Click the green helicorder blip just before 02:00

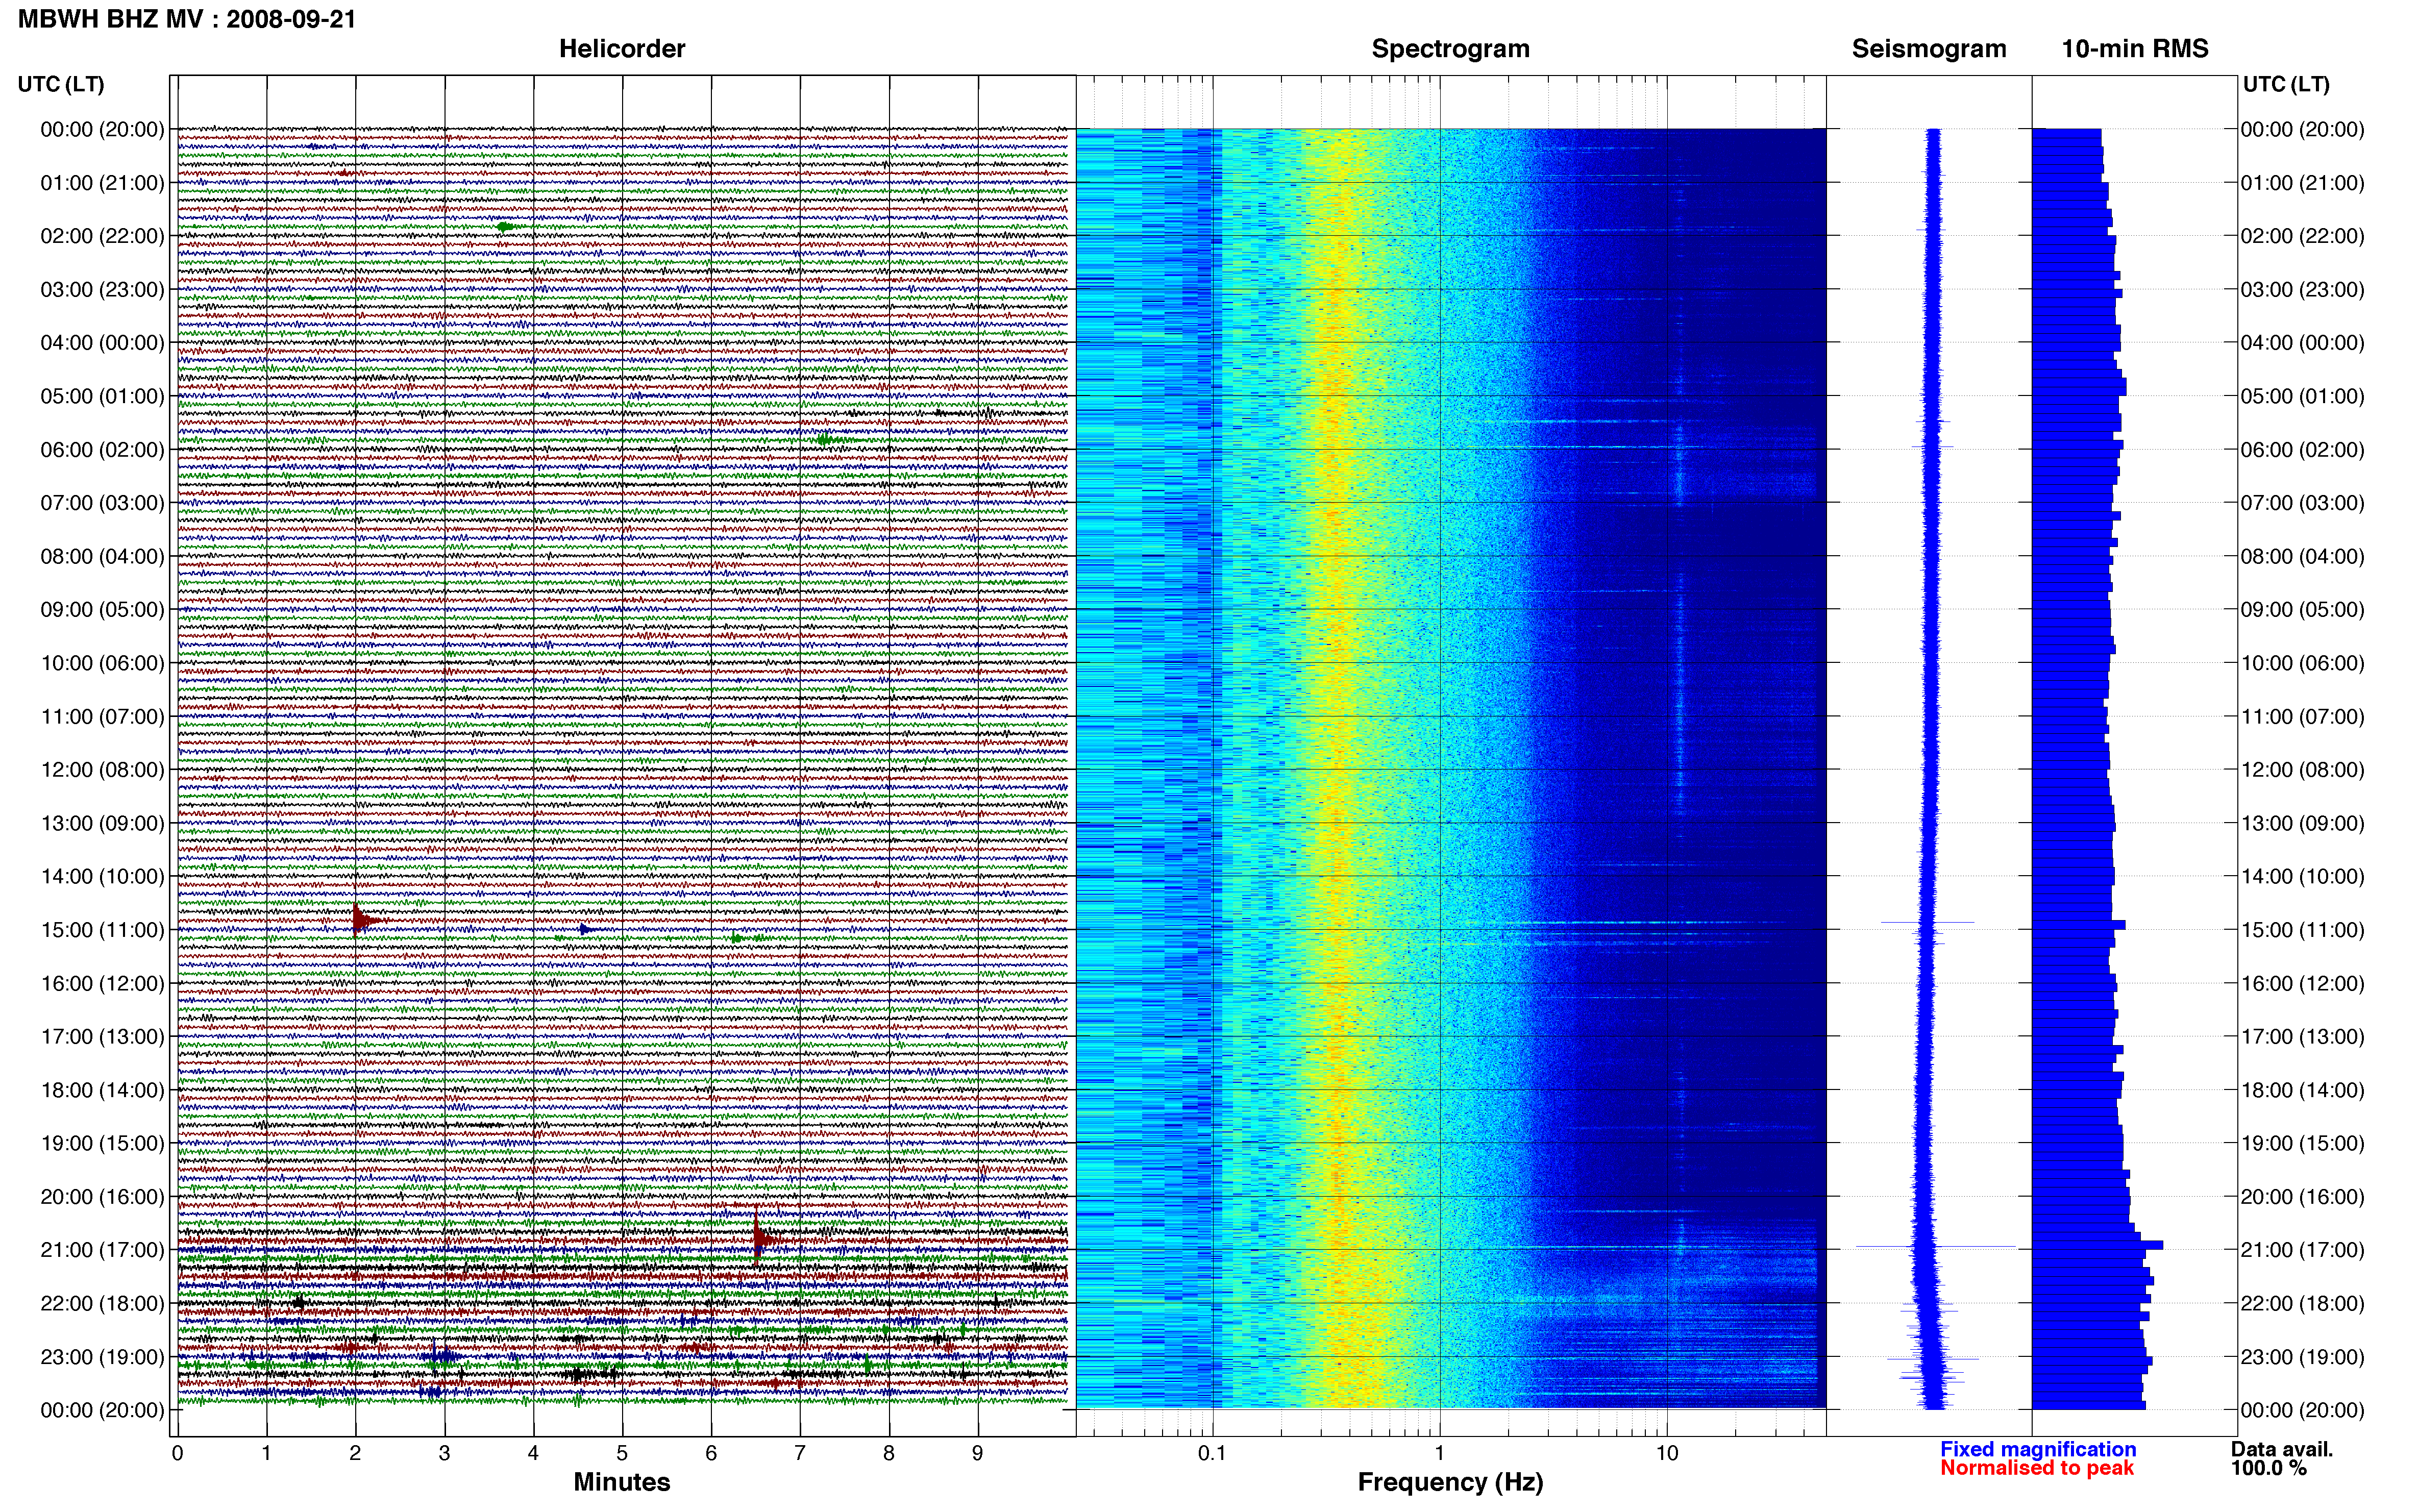(x=506, y=227)
